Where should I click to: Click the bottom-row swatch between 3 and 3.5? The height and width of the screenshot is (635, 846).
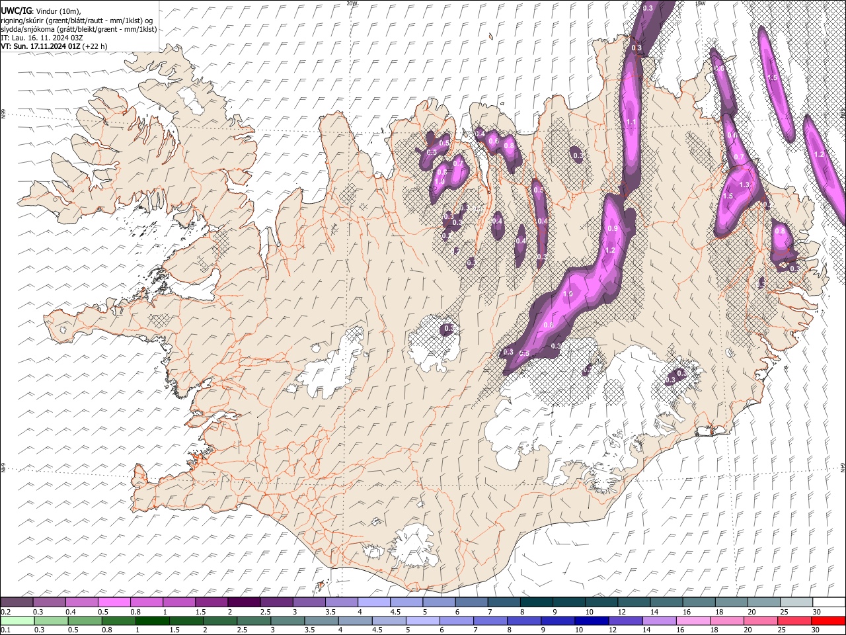pyautogui.click(x=288, y=620)
